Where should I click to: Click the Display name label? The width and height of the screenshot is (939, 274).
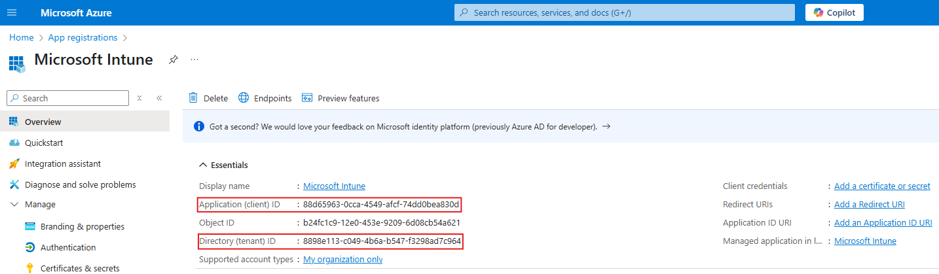tap(224, 186)
